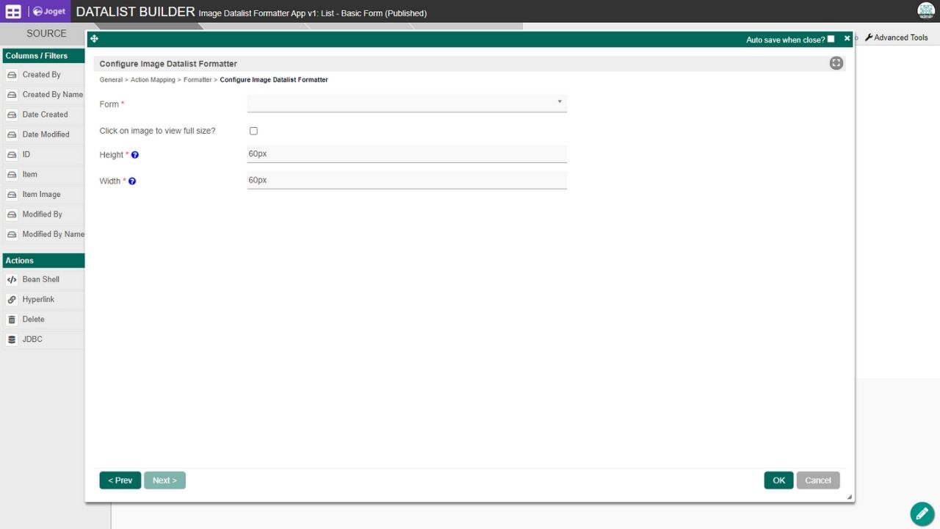Click the OK button

(778, 481)
